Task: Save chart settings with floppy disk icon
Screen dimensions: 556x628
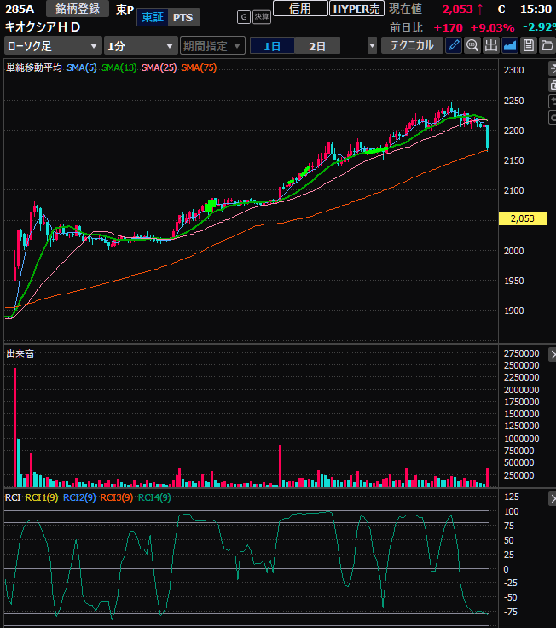Action: [x=529, y=46]
